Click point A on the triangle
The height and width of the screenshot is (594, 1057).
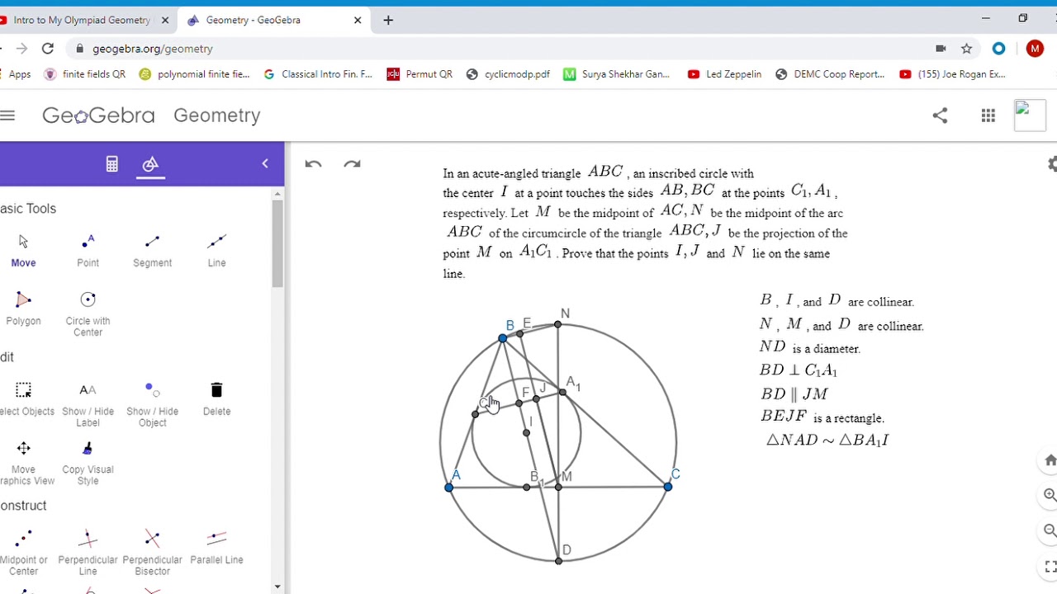point(448,488)
